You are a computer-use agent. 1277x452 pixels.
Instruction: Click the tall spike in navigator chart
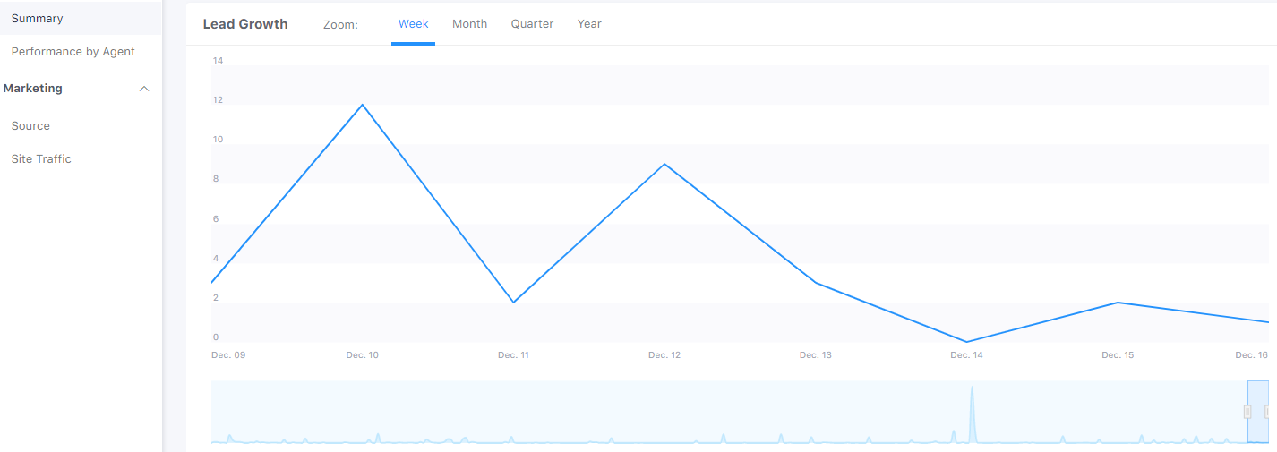(972, 414)
